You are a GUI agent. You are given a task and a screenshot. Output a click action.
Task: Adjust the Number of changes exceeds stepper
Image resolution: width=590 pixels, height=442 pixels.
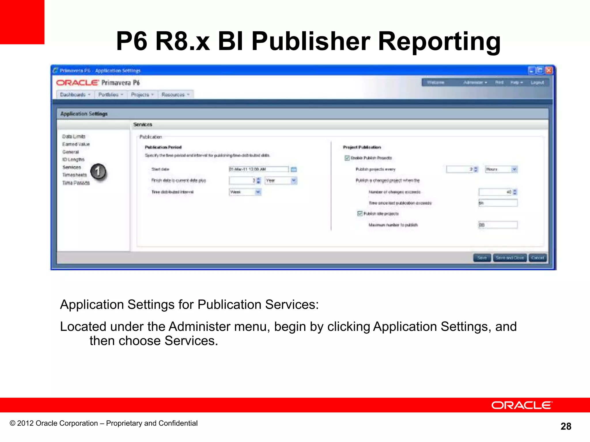coord(515,192)
